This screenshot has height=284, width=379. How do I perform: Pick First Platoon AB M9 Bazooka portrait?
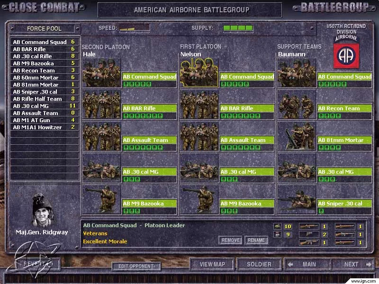point(199,199)
